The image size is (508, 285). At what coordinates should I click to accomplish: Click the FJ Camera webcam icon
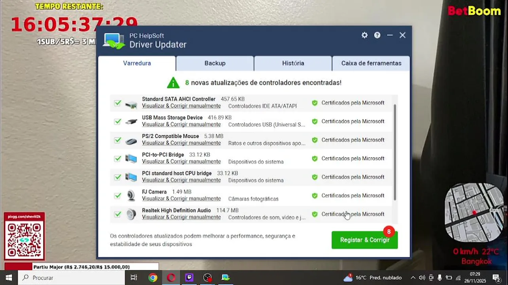click(x=131, y=196)
